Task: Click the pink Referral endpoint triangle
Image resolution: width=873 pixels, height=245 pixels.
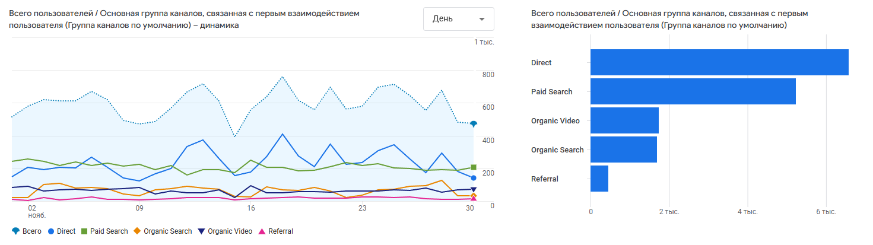Action: point(474,199)
